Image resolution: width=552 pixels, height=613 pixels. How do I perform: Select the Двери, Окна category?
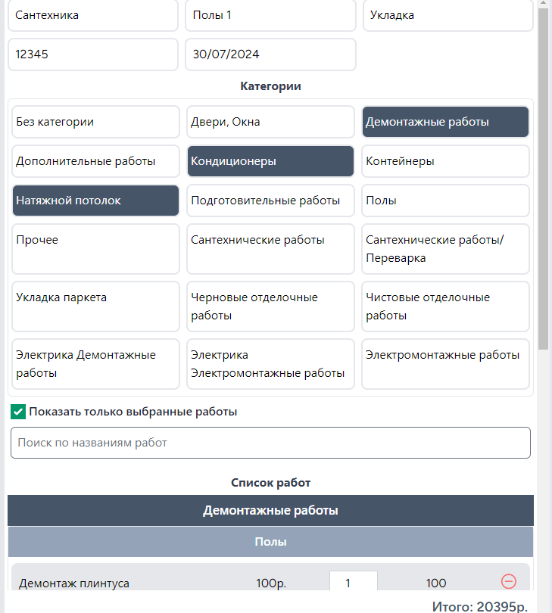(270, 122)
